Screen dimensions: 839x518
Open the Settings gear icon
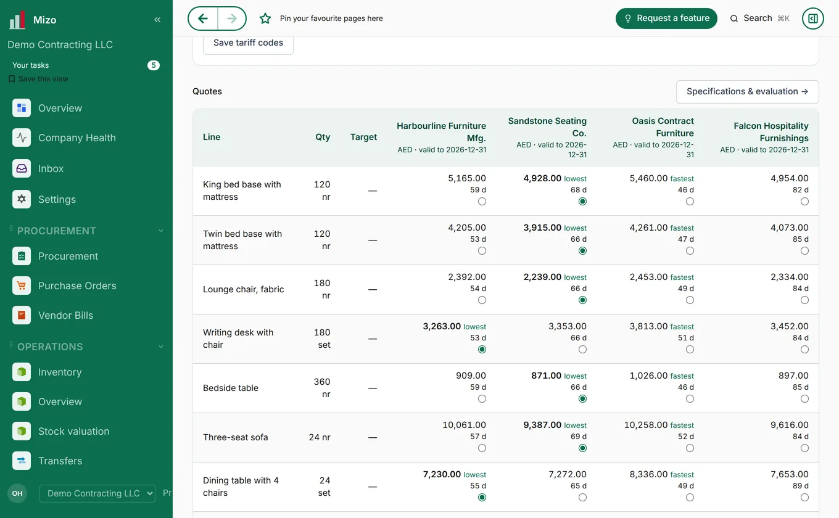(x=22, y=199)
